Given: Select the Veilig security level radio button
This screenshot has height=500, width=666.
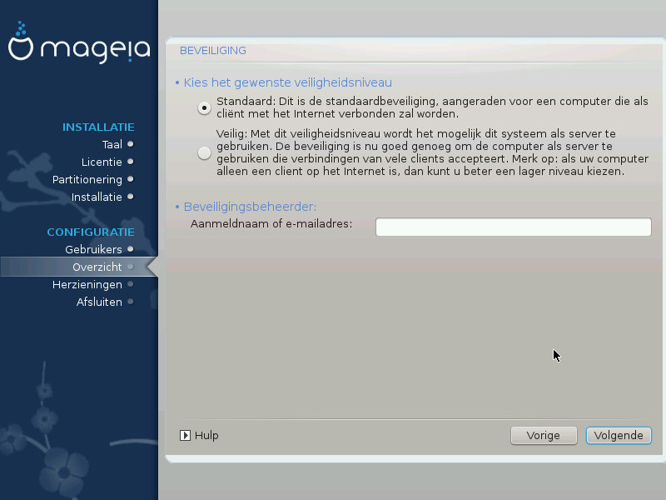Looking at the screenshot, I should [204, 152].
